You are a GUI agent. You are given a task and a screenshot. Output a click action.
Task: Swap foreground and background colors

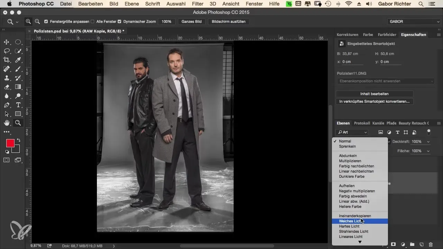(x=18, y=140)
